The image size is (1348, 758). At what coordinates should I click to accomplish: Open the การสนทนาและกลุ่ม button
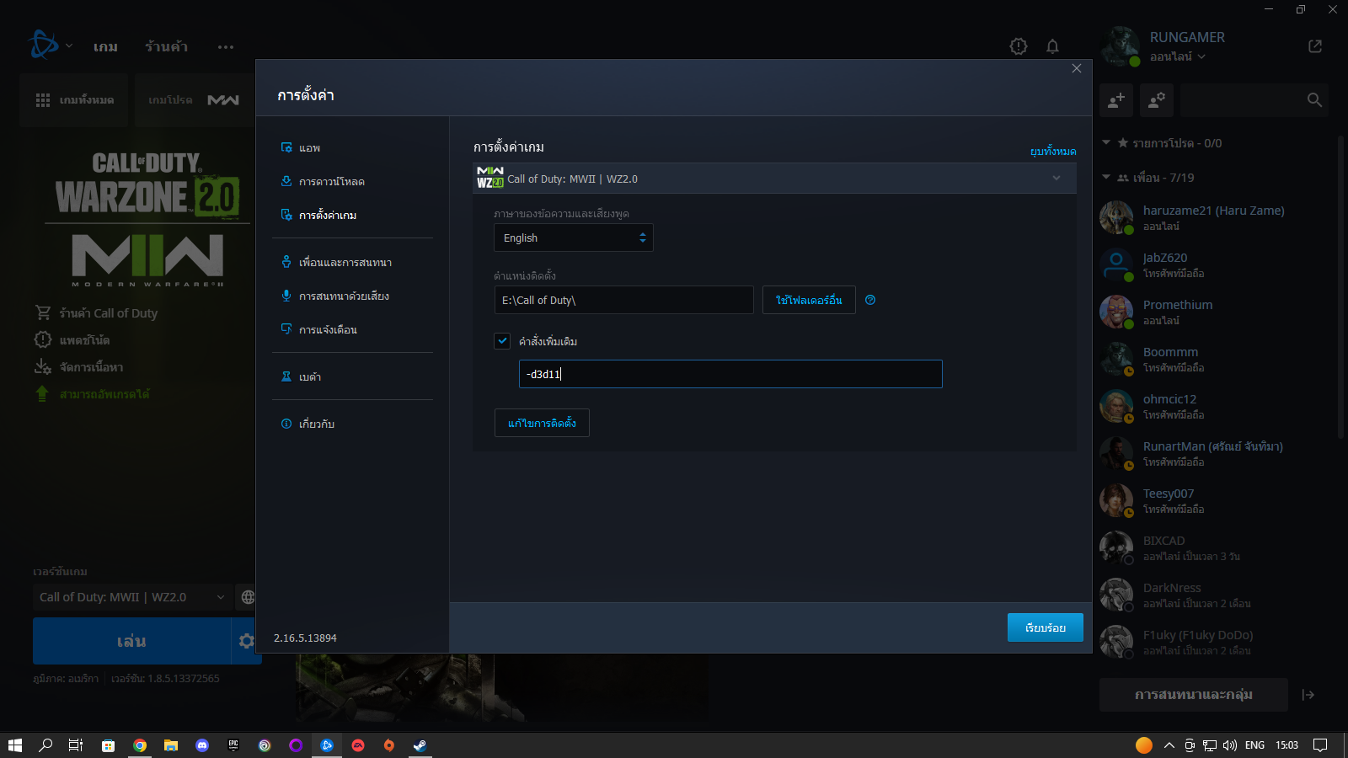[1194, 695]
